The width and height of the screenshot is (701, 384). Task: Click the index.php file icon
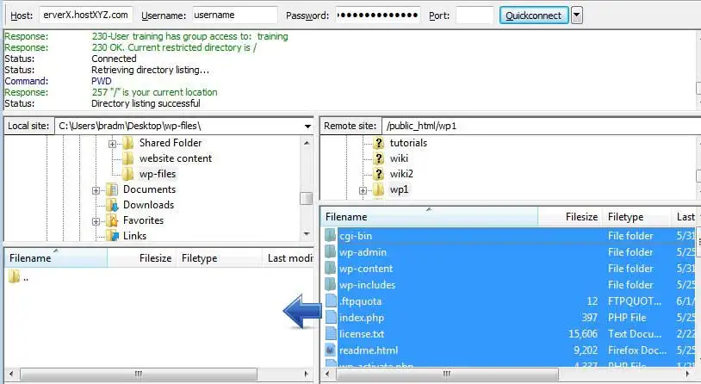331,318
